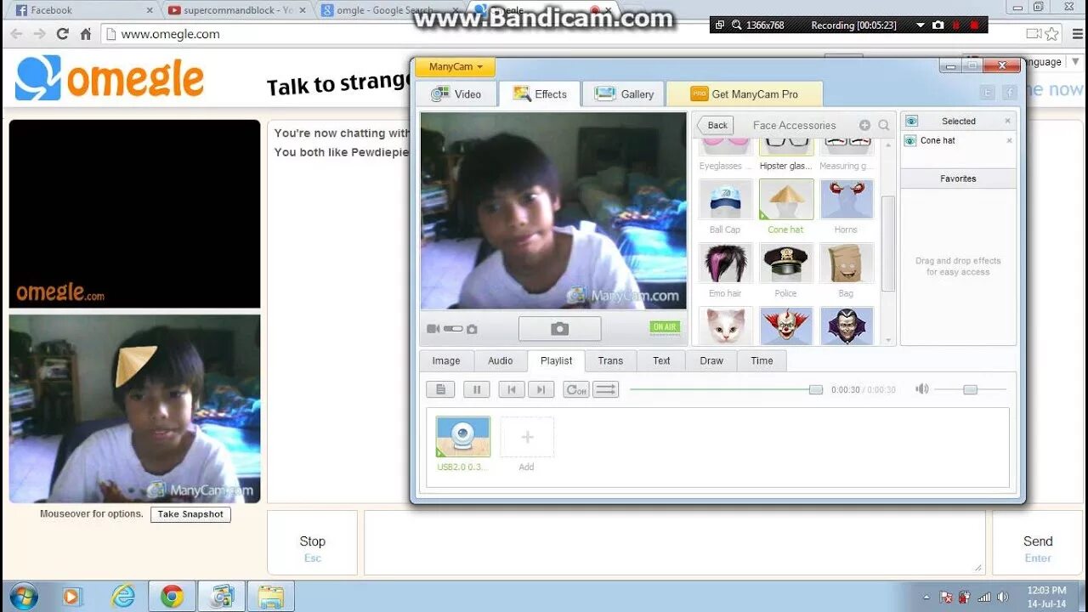Pause the ManyCam playlist
1088x612 pixels.
click(x=476, y=389)
